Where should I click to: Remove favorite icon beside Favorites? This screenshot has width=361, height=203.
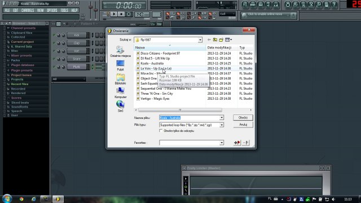pyautogui.click(x=246, y=143)
